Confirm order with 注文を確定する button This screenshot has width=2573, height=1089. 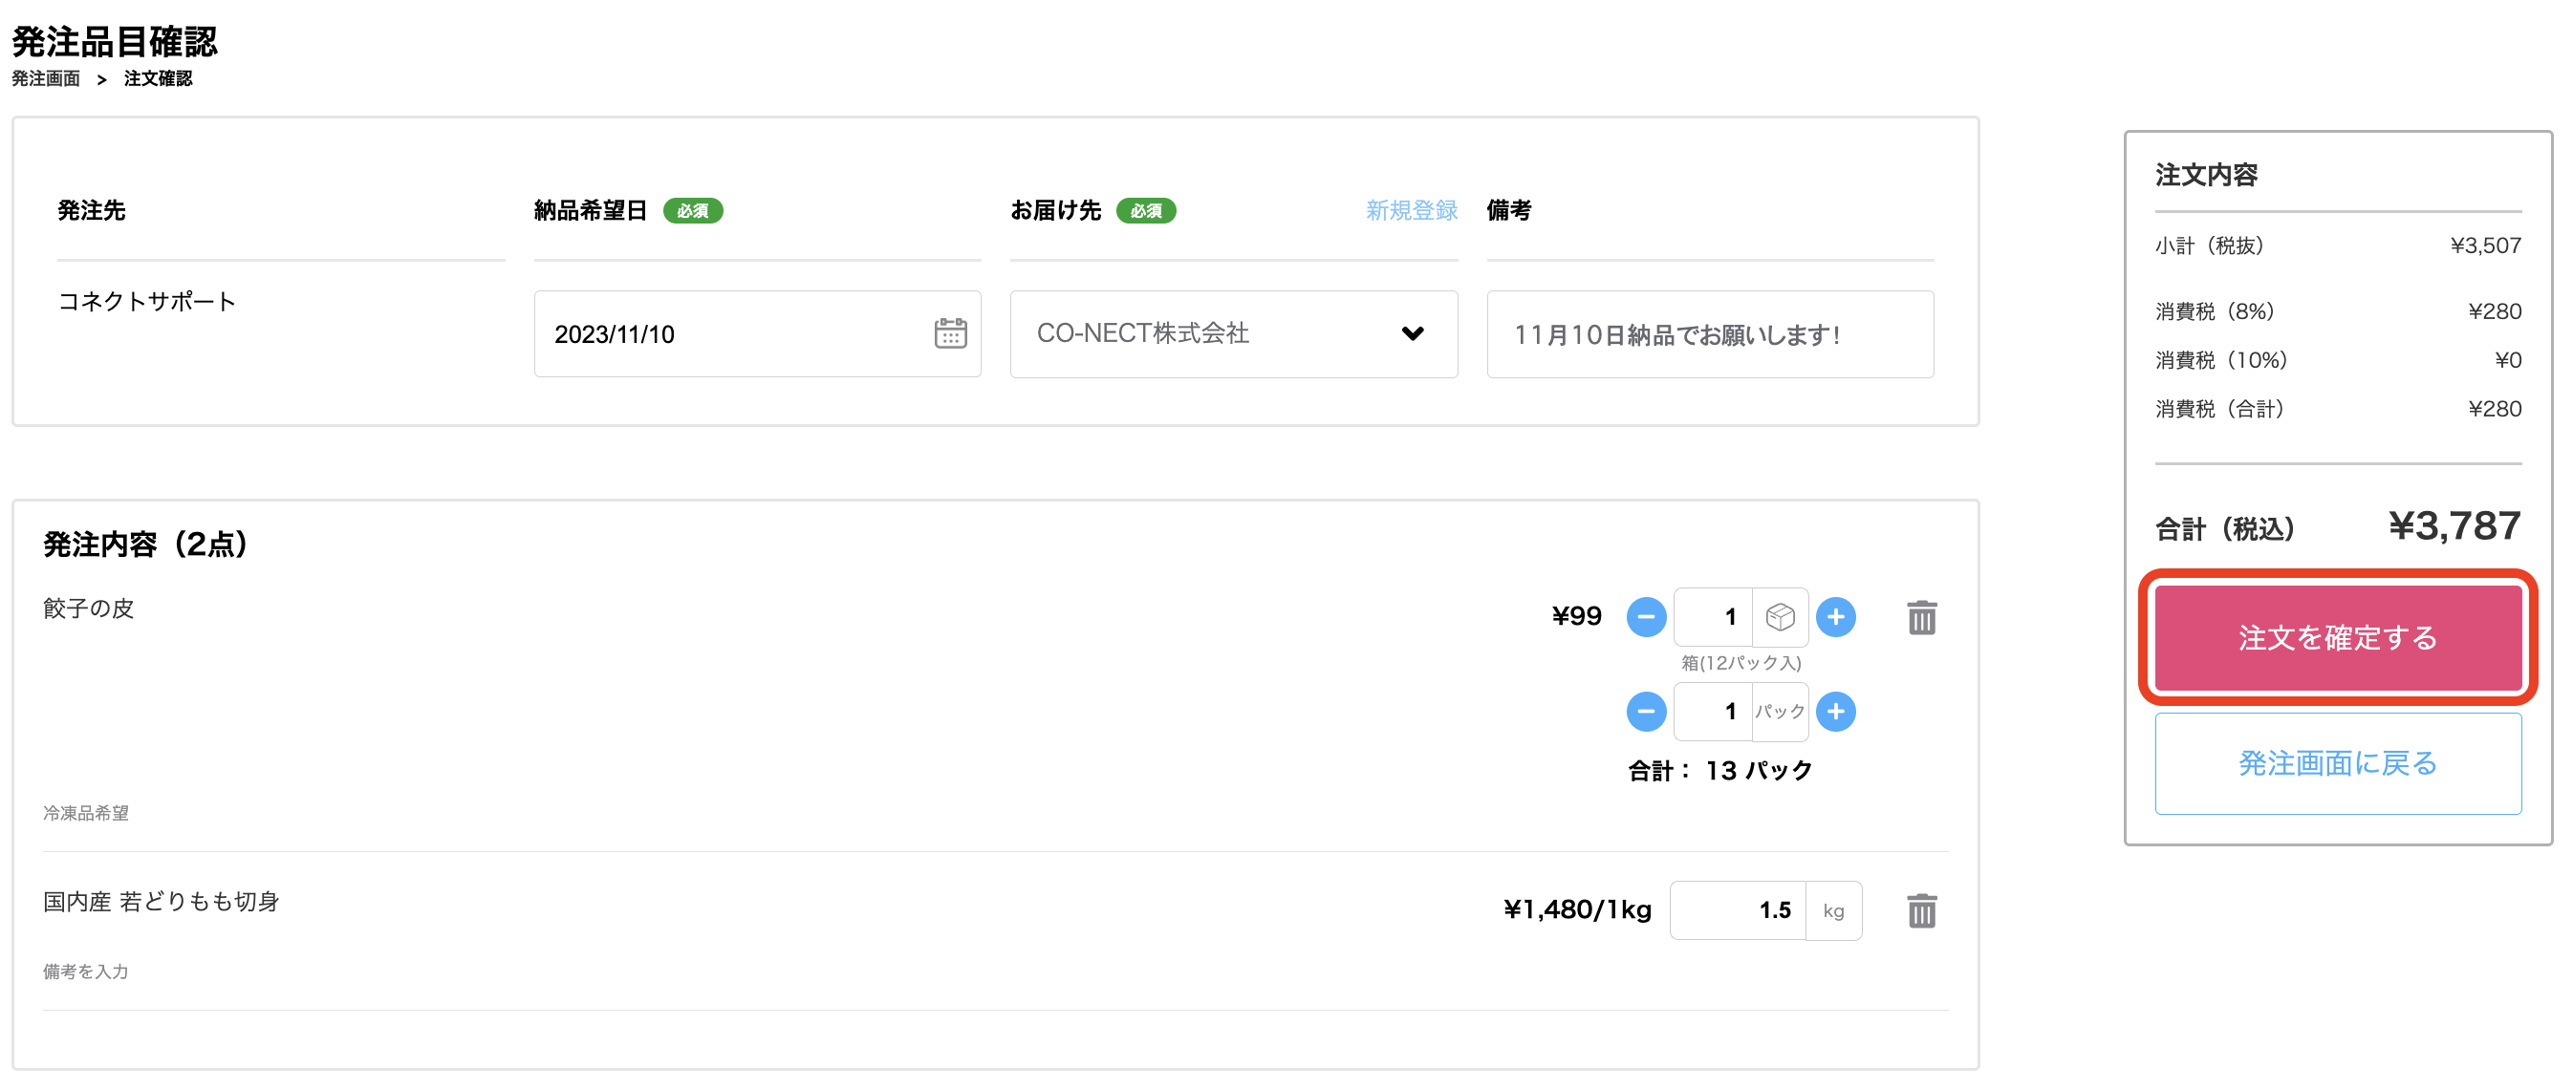tap(2337, 638)
